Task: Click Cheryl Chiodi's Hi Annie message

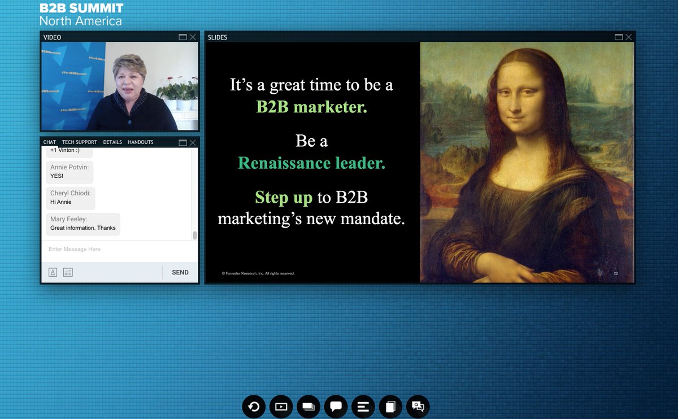Action: click(71, 198)
